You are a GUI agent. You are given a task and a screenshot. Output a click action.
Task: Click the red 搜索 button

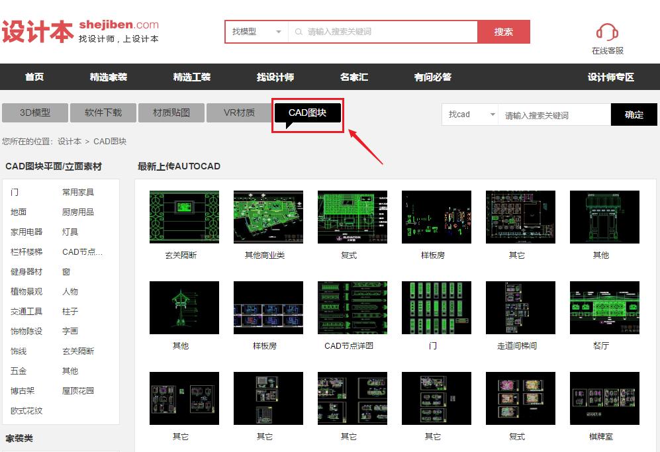coord(504,31)
